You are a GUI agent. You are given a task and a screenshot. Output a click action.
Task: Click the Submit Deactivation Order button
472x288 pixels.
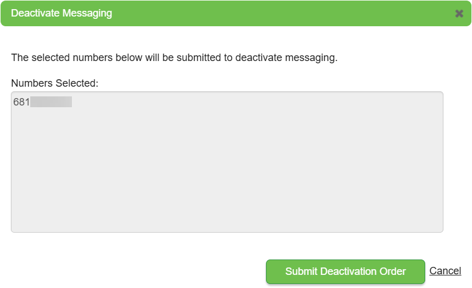coord(345,271)
